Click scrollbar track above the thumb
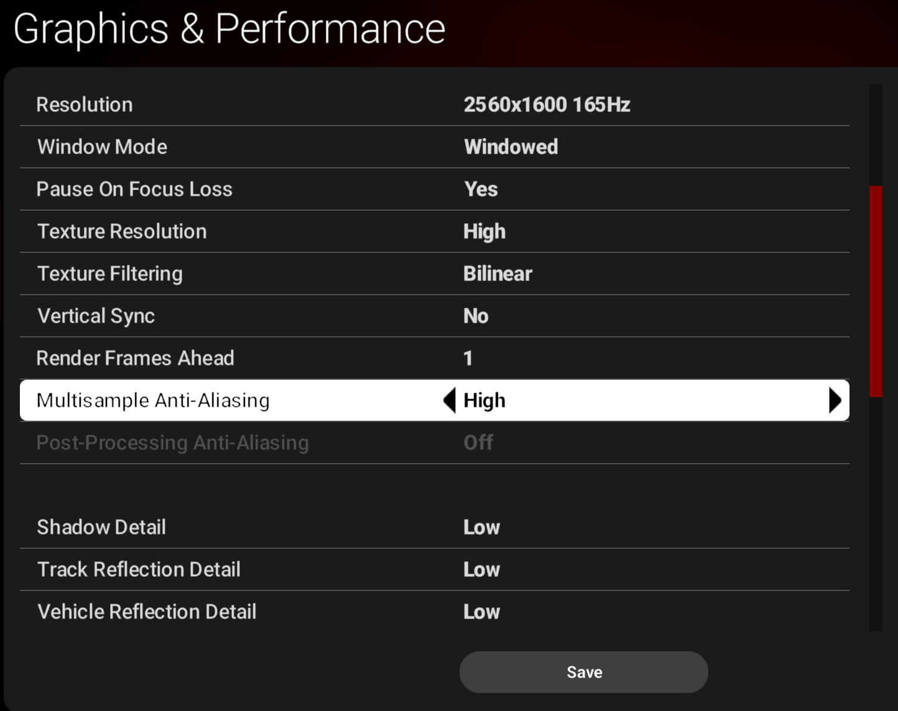The height and width of the screenshot is (711, 898). pos(876,134)
